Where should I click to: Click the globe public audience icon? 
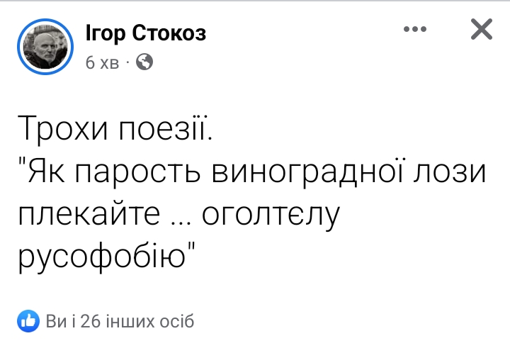144,62
